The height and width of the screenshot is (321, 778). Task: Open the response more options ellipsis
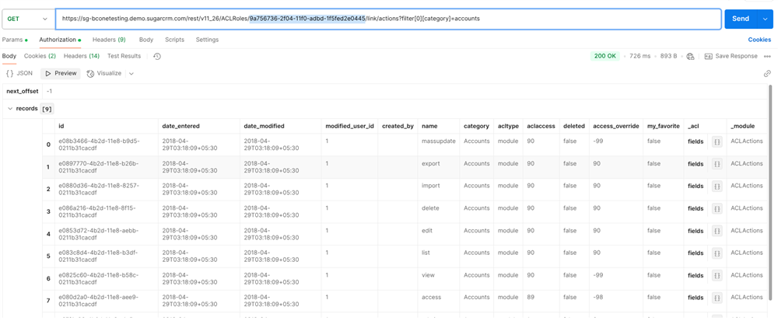coord(767,56)
